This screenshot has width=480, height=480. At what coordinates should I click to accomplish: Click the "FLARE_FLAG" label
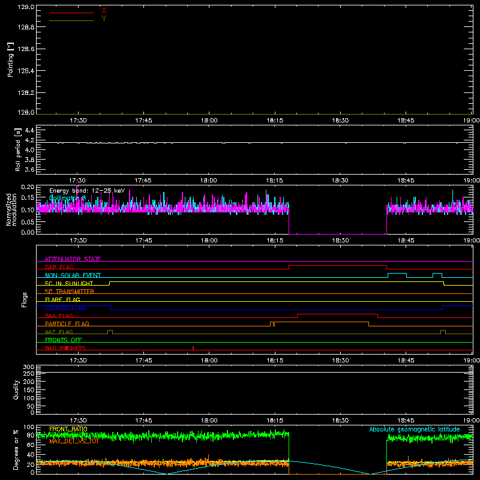[x=62, y=299]
